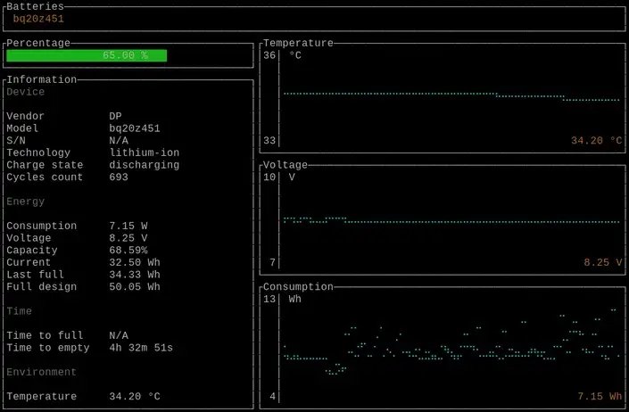Click the S/N row label

[16, 141]
